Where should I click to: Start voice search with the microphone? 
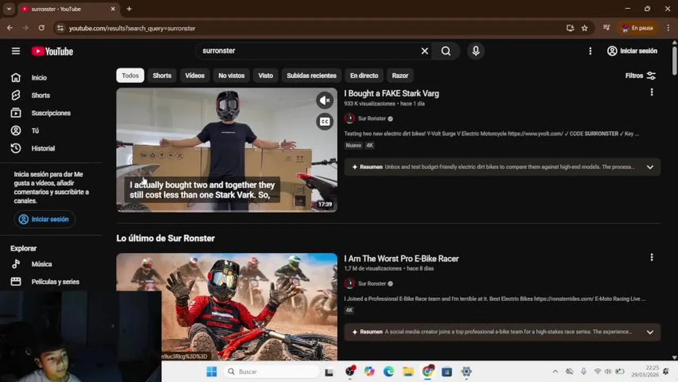pos(476,51)
